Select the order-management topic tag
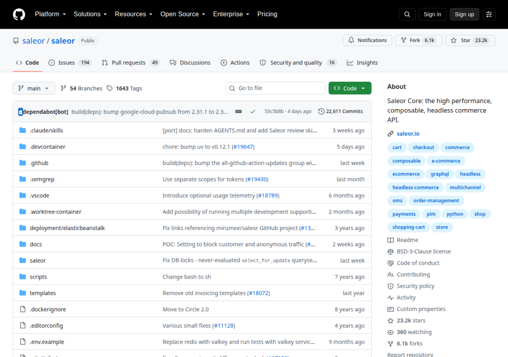The image size is (508, 357). 436,200
